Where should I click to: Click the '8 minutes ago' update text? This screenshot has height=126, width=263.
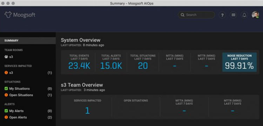click(94, 45)
